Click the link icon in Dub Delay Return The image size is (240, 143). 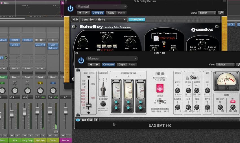coord(221,13)
